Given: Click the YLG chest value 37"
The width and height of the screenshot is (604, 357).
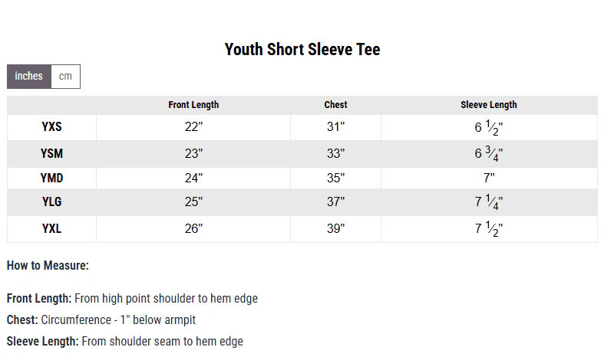Looking at the screenshot, I should [x=335, y=201].
